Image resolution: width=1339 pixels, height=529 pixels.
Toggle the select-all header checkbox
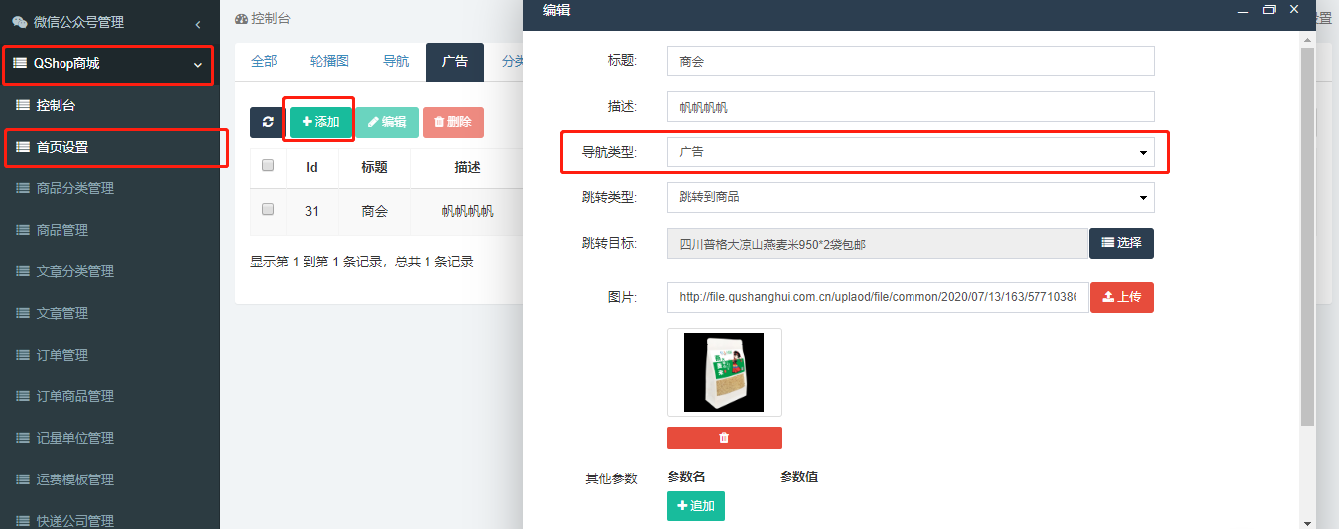click(x=268, y=166)
